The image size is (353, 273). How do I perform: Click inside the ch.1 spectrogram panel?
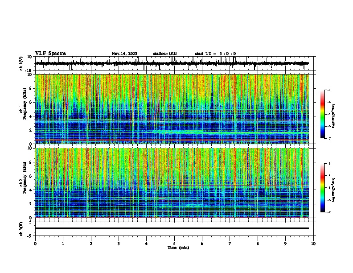172,109
